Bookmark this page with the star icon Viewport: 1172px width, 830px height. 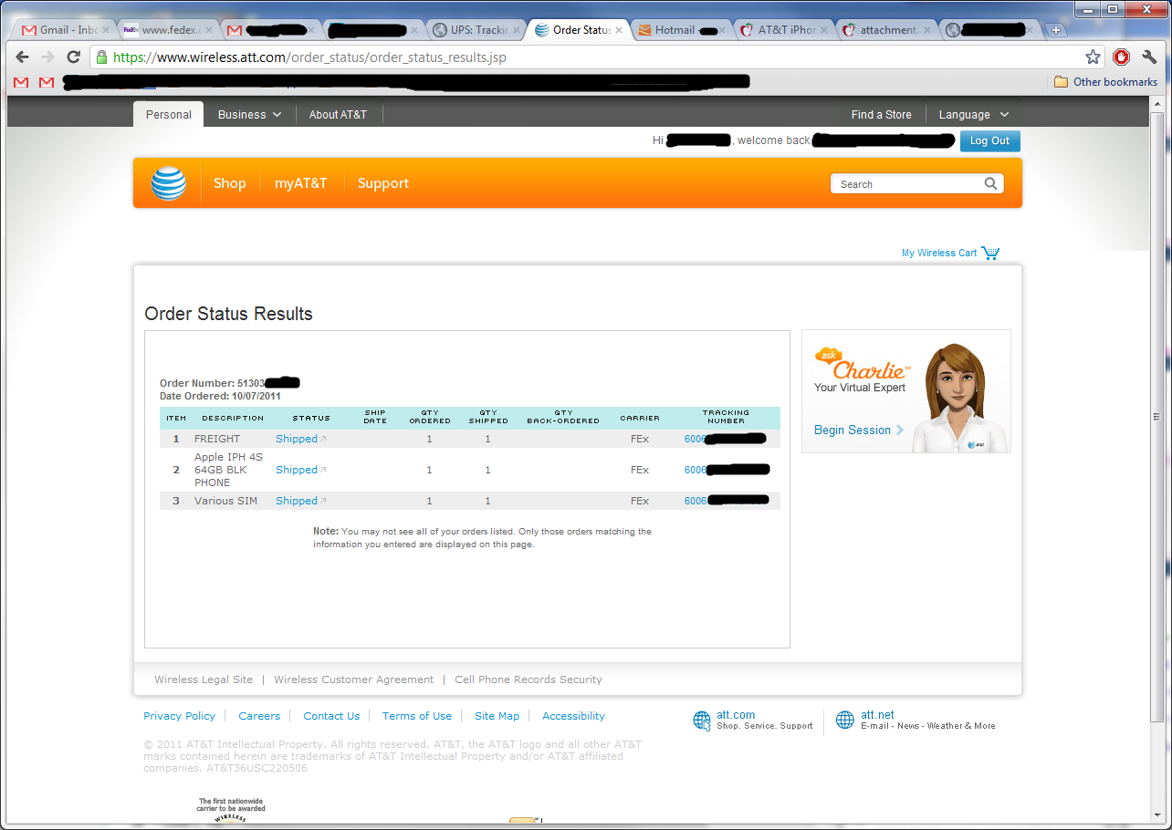pos(1093,57)
